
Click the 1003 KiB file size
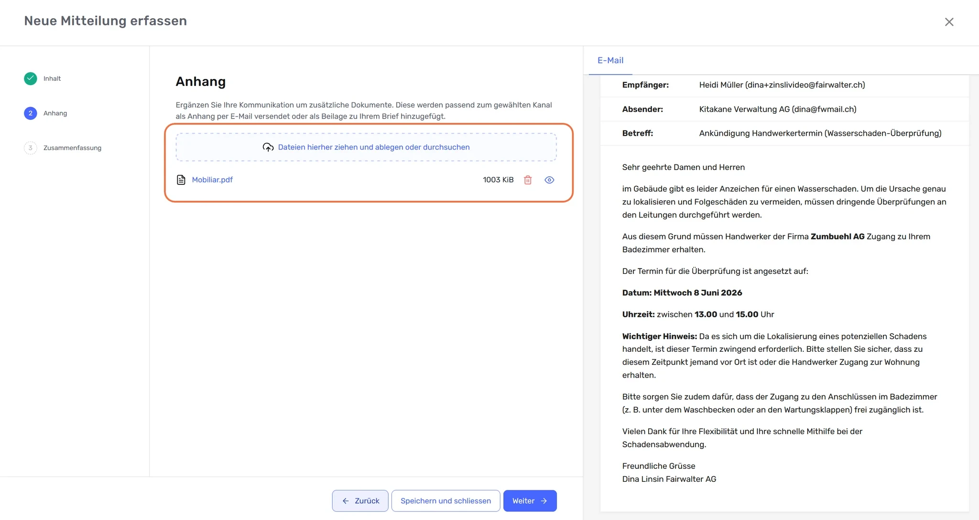click(498, 180)
